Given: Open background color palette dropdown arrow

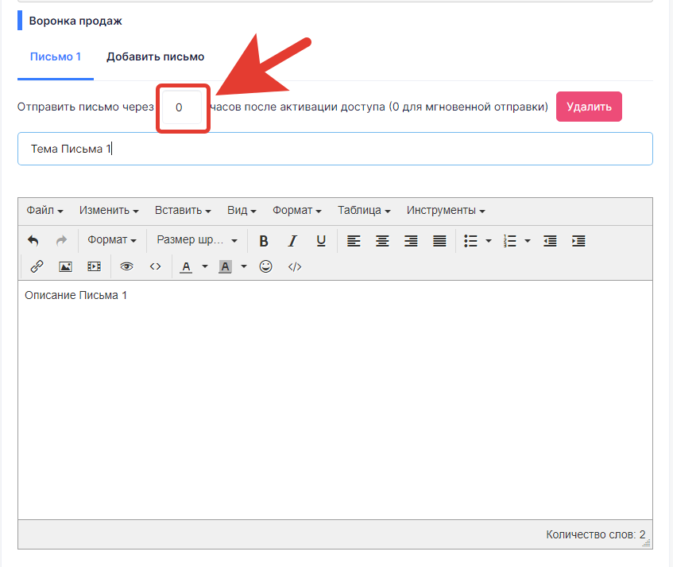Looking at the screenshot, I should (x=244, y=266).
